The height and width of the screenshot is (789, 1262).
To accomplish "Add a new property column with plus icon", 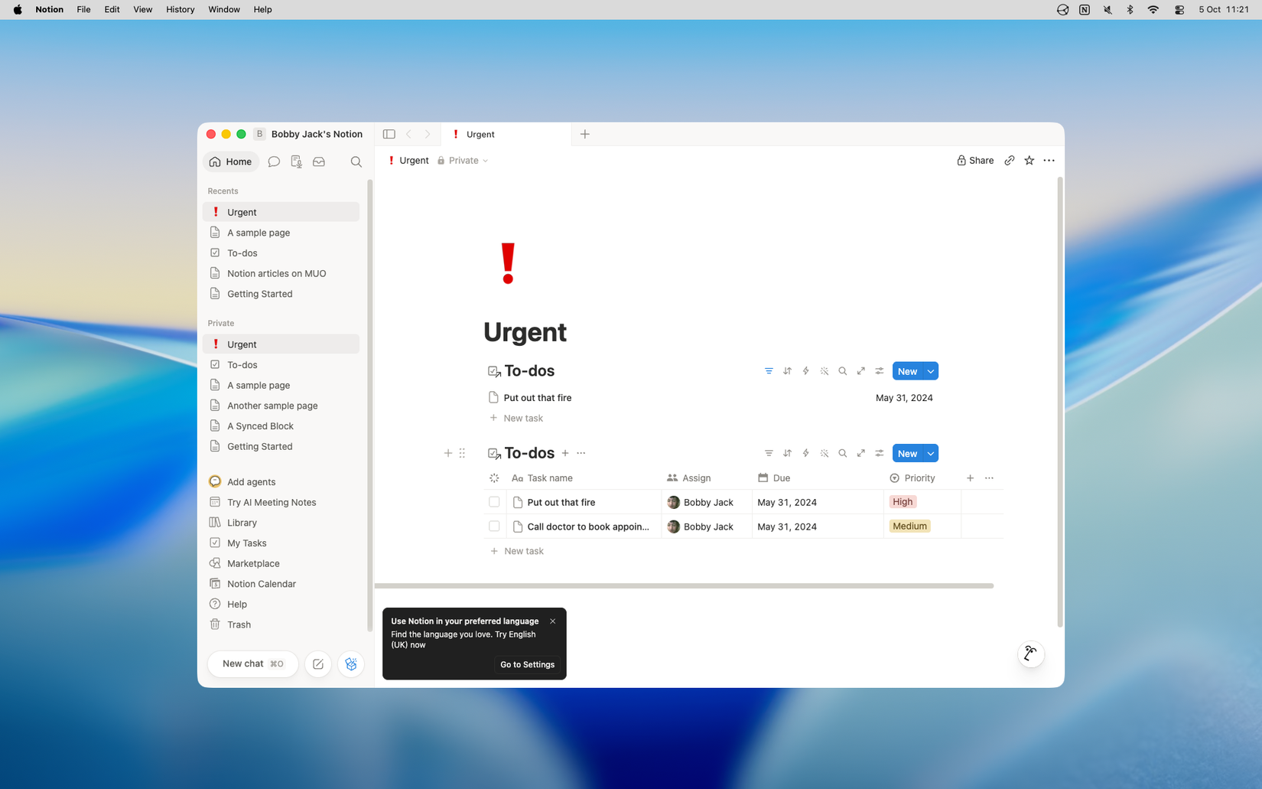I will coord(970,478).
